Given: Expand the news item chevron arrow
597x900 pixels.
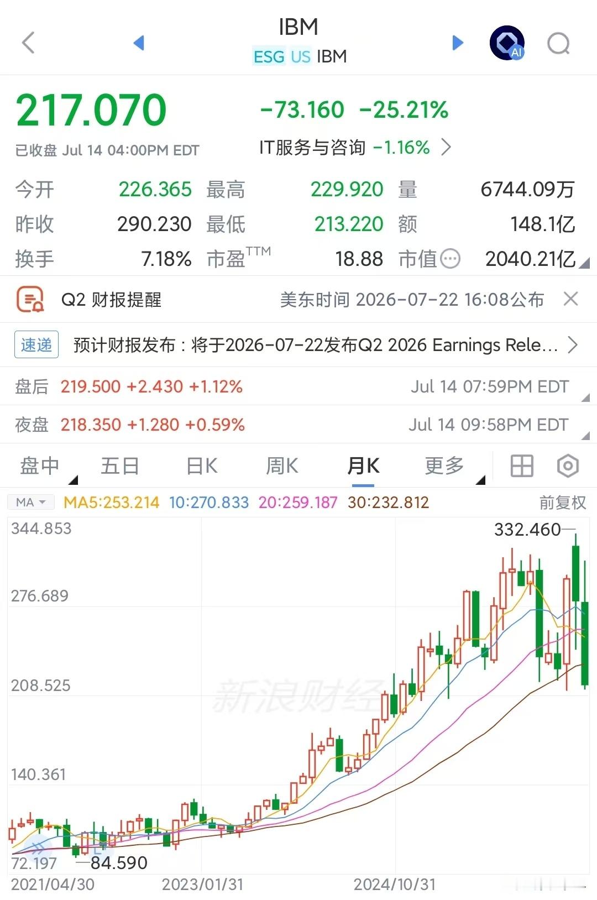Looking at the screenshot, I should tap(573, 345).
